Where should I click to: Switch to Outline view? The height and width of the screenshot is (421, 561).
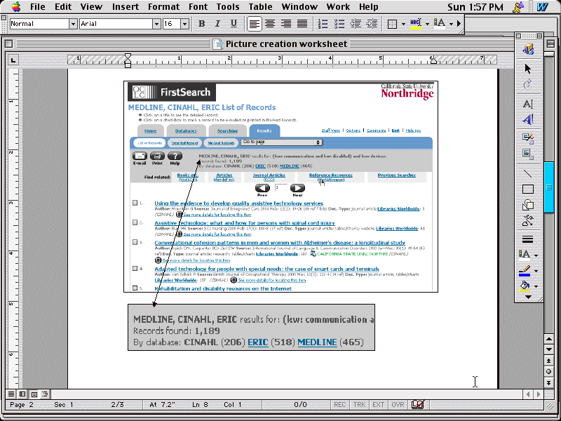[45, 394]
